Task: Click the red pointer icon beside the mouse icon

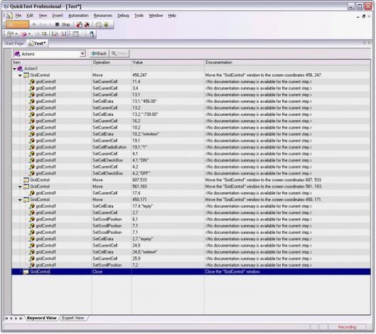Action: click(87, 24)
